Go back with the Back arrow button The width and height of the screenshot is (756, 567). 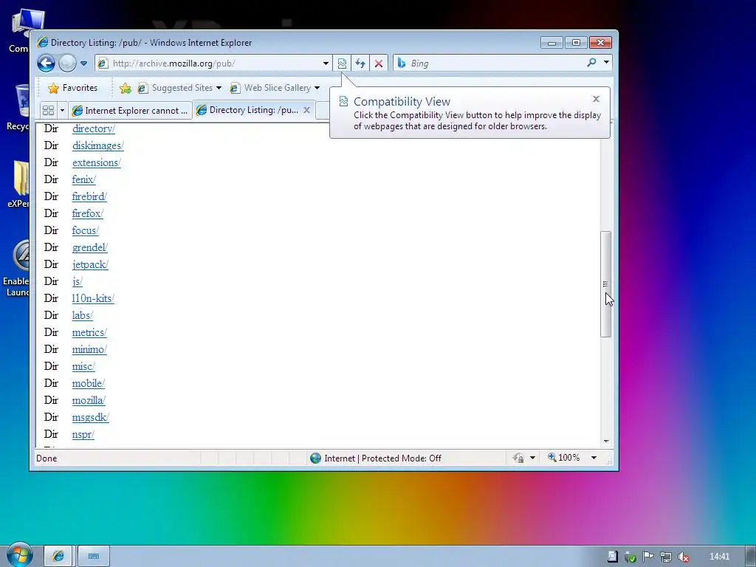coord(47,63)
